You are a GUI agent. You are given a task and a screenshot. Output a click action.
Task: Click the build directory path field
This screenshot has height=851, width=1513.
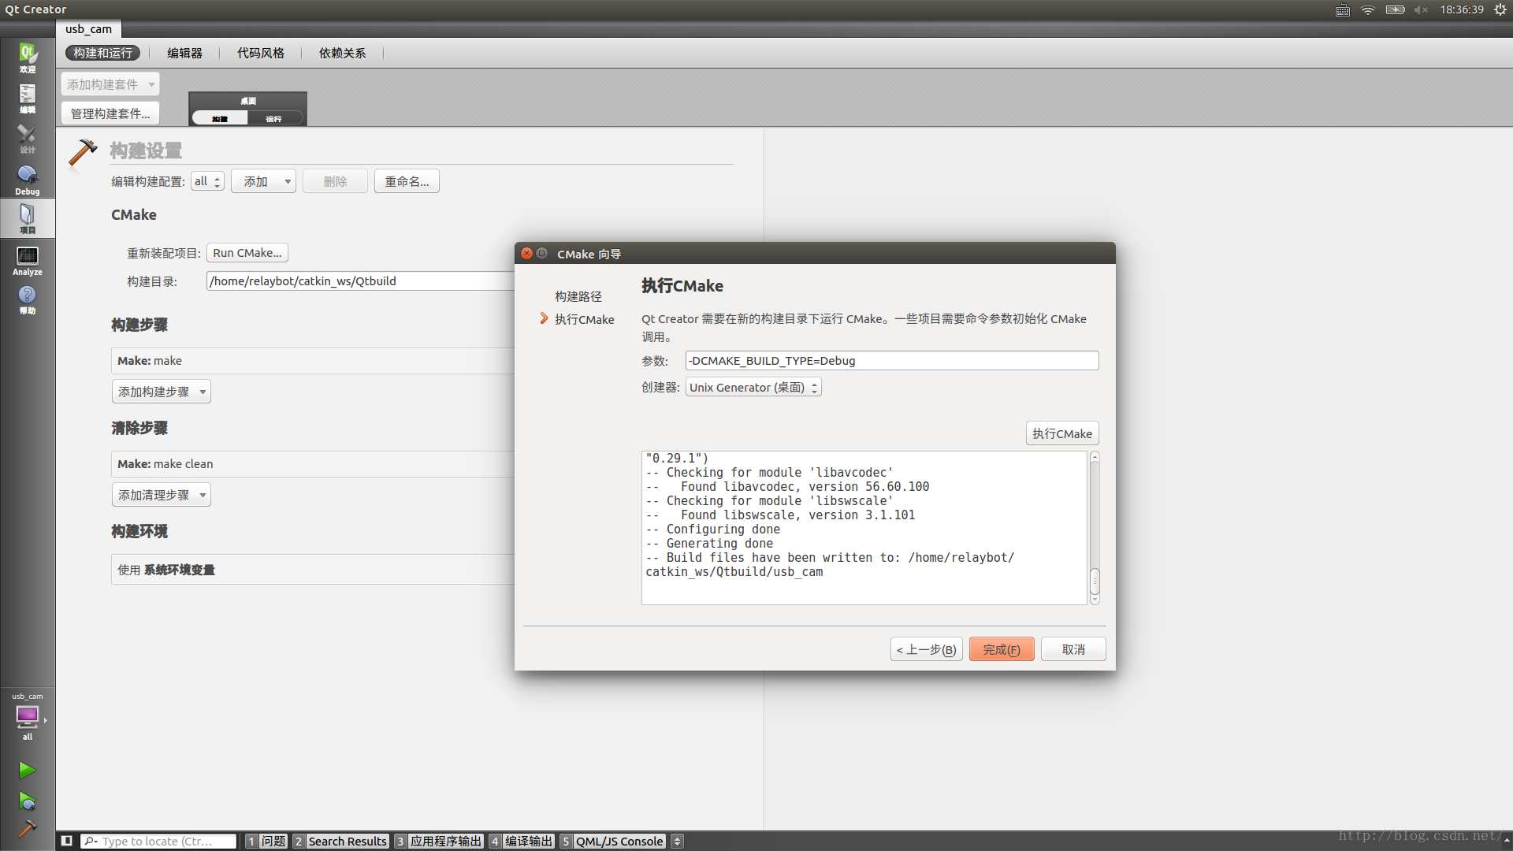360,281
